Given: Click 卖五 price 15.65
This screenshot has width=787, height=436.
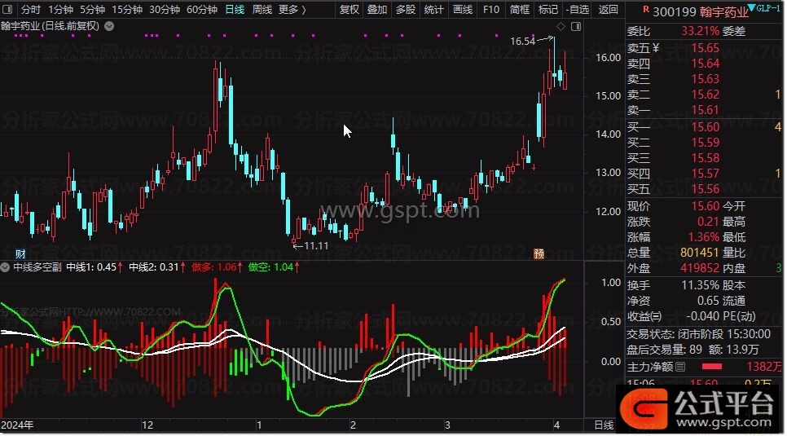Looking at the screenshot, I should (706, 48).
